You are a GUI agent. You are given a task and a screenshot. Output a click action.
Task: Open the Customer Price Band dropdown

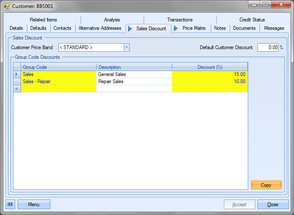click(126, 47)
